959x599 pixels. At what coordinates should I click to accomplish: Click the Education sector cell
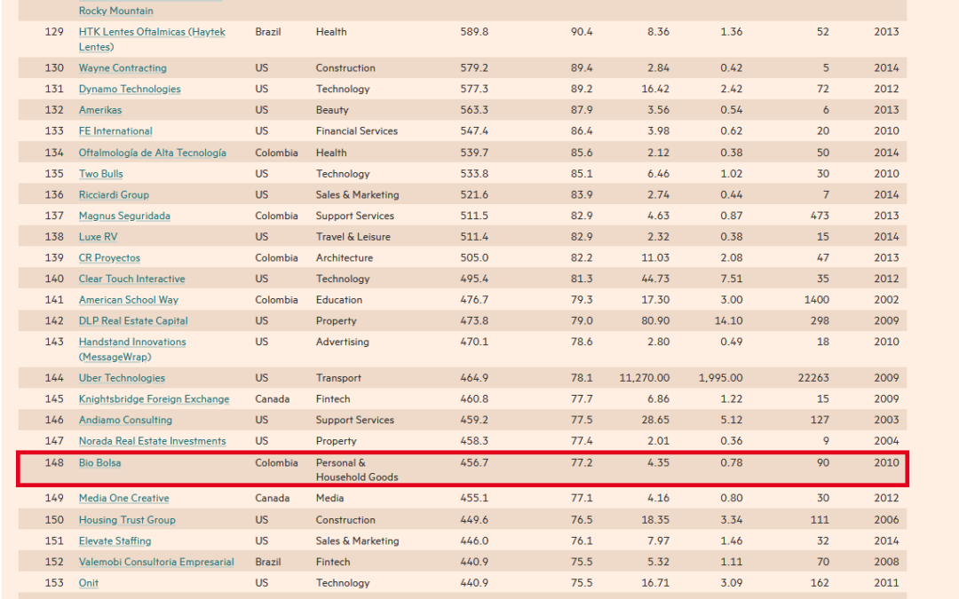coord(339,300)
